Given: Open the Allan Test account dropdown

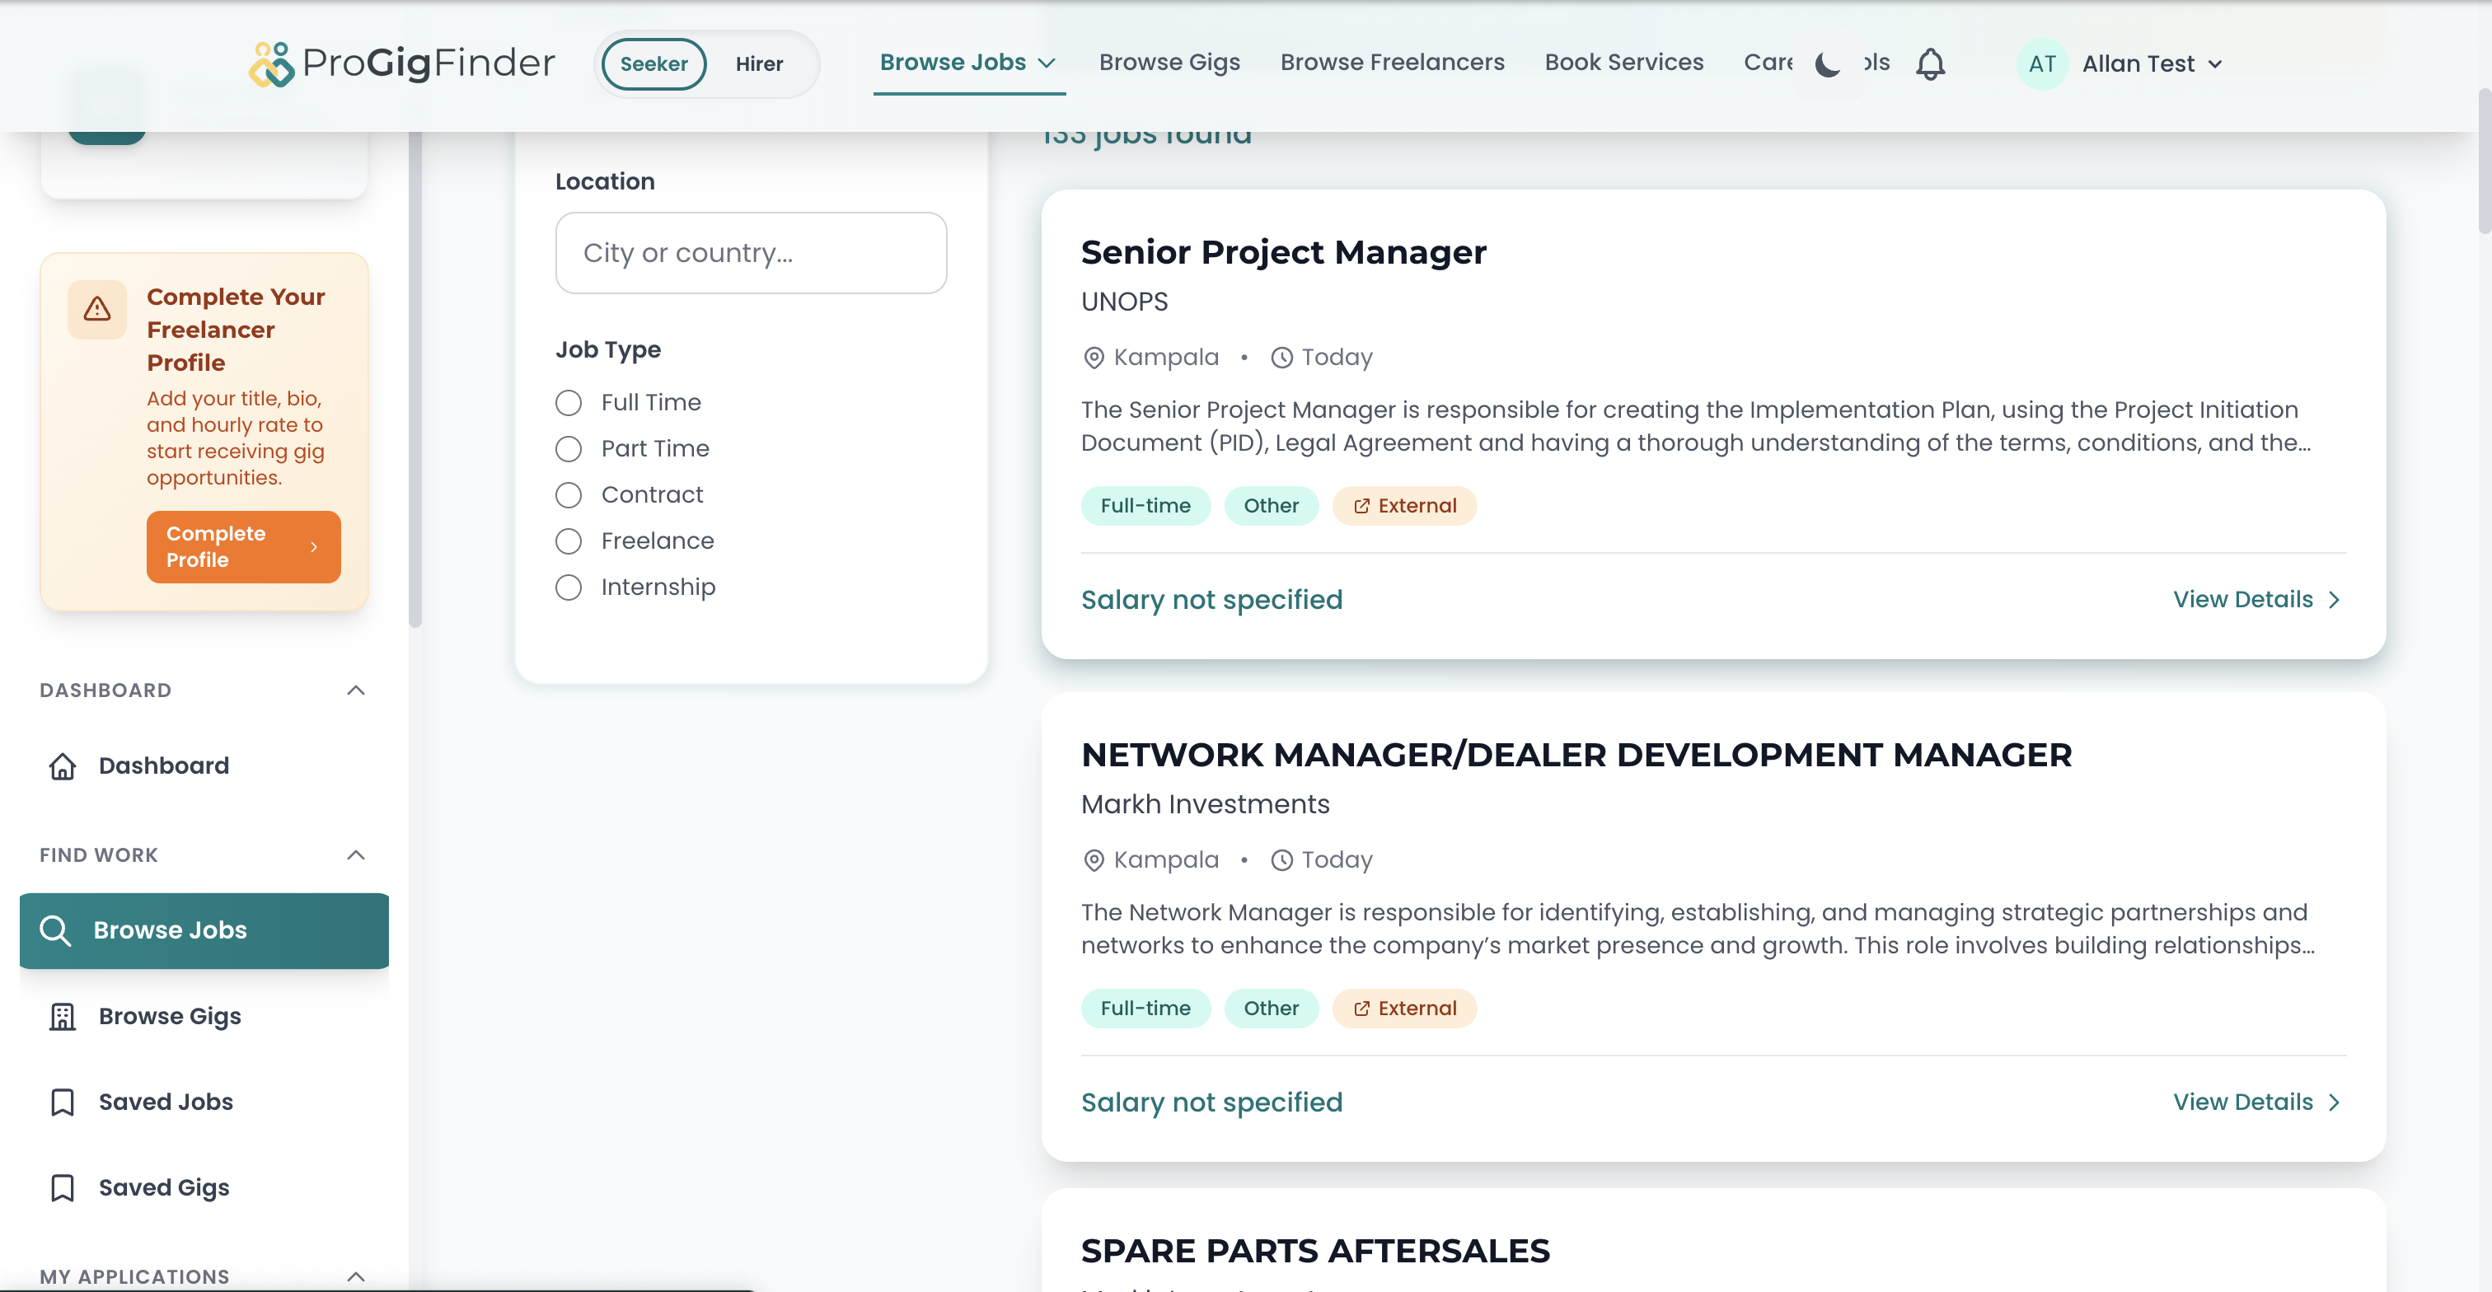Looking at the screenshot, I should pyautogui.click(x=2152, y=63).
